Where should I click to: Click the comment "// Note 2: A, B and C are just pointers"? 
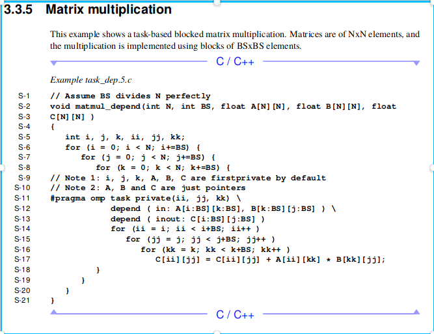coord(148,188)
